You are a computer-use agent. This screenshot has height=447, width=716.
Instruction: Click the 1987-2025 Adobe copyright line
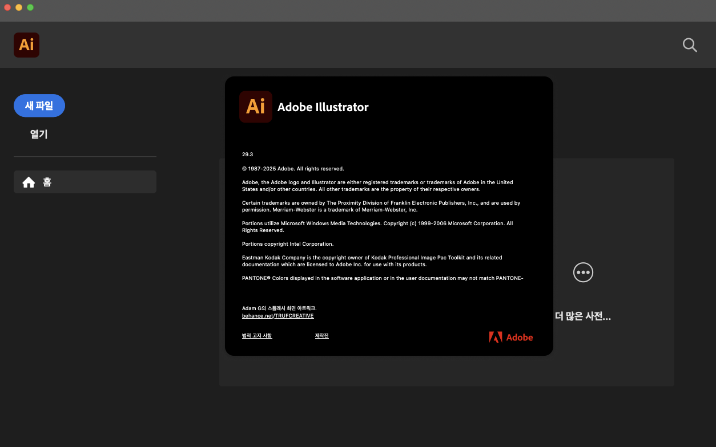coord(293,169)
